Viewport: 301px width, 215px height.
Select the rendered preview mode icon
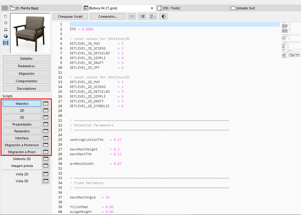click(5, 43)
